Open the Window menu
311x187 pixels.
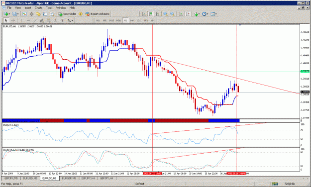point(61,8)
